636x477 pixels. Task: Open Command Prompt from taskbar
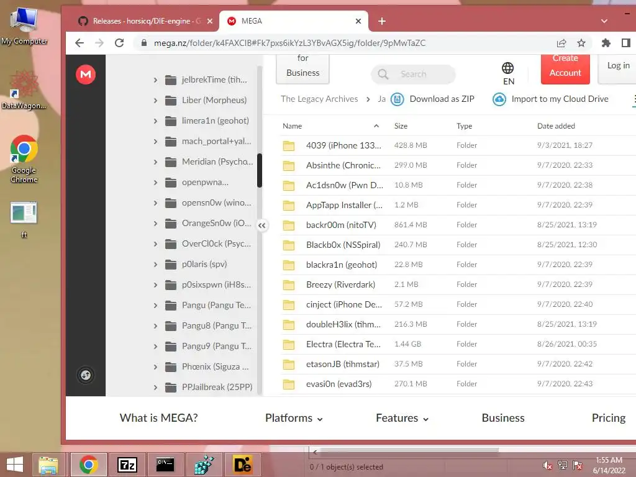pos(165,465)
